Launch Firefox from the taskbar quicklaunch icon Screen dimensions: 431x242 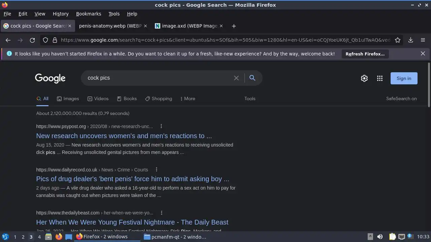point(59,237)
